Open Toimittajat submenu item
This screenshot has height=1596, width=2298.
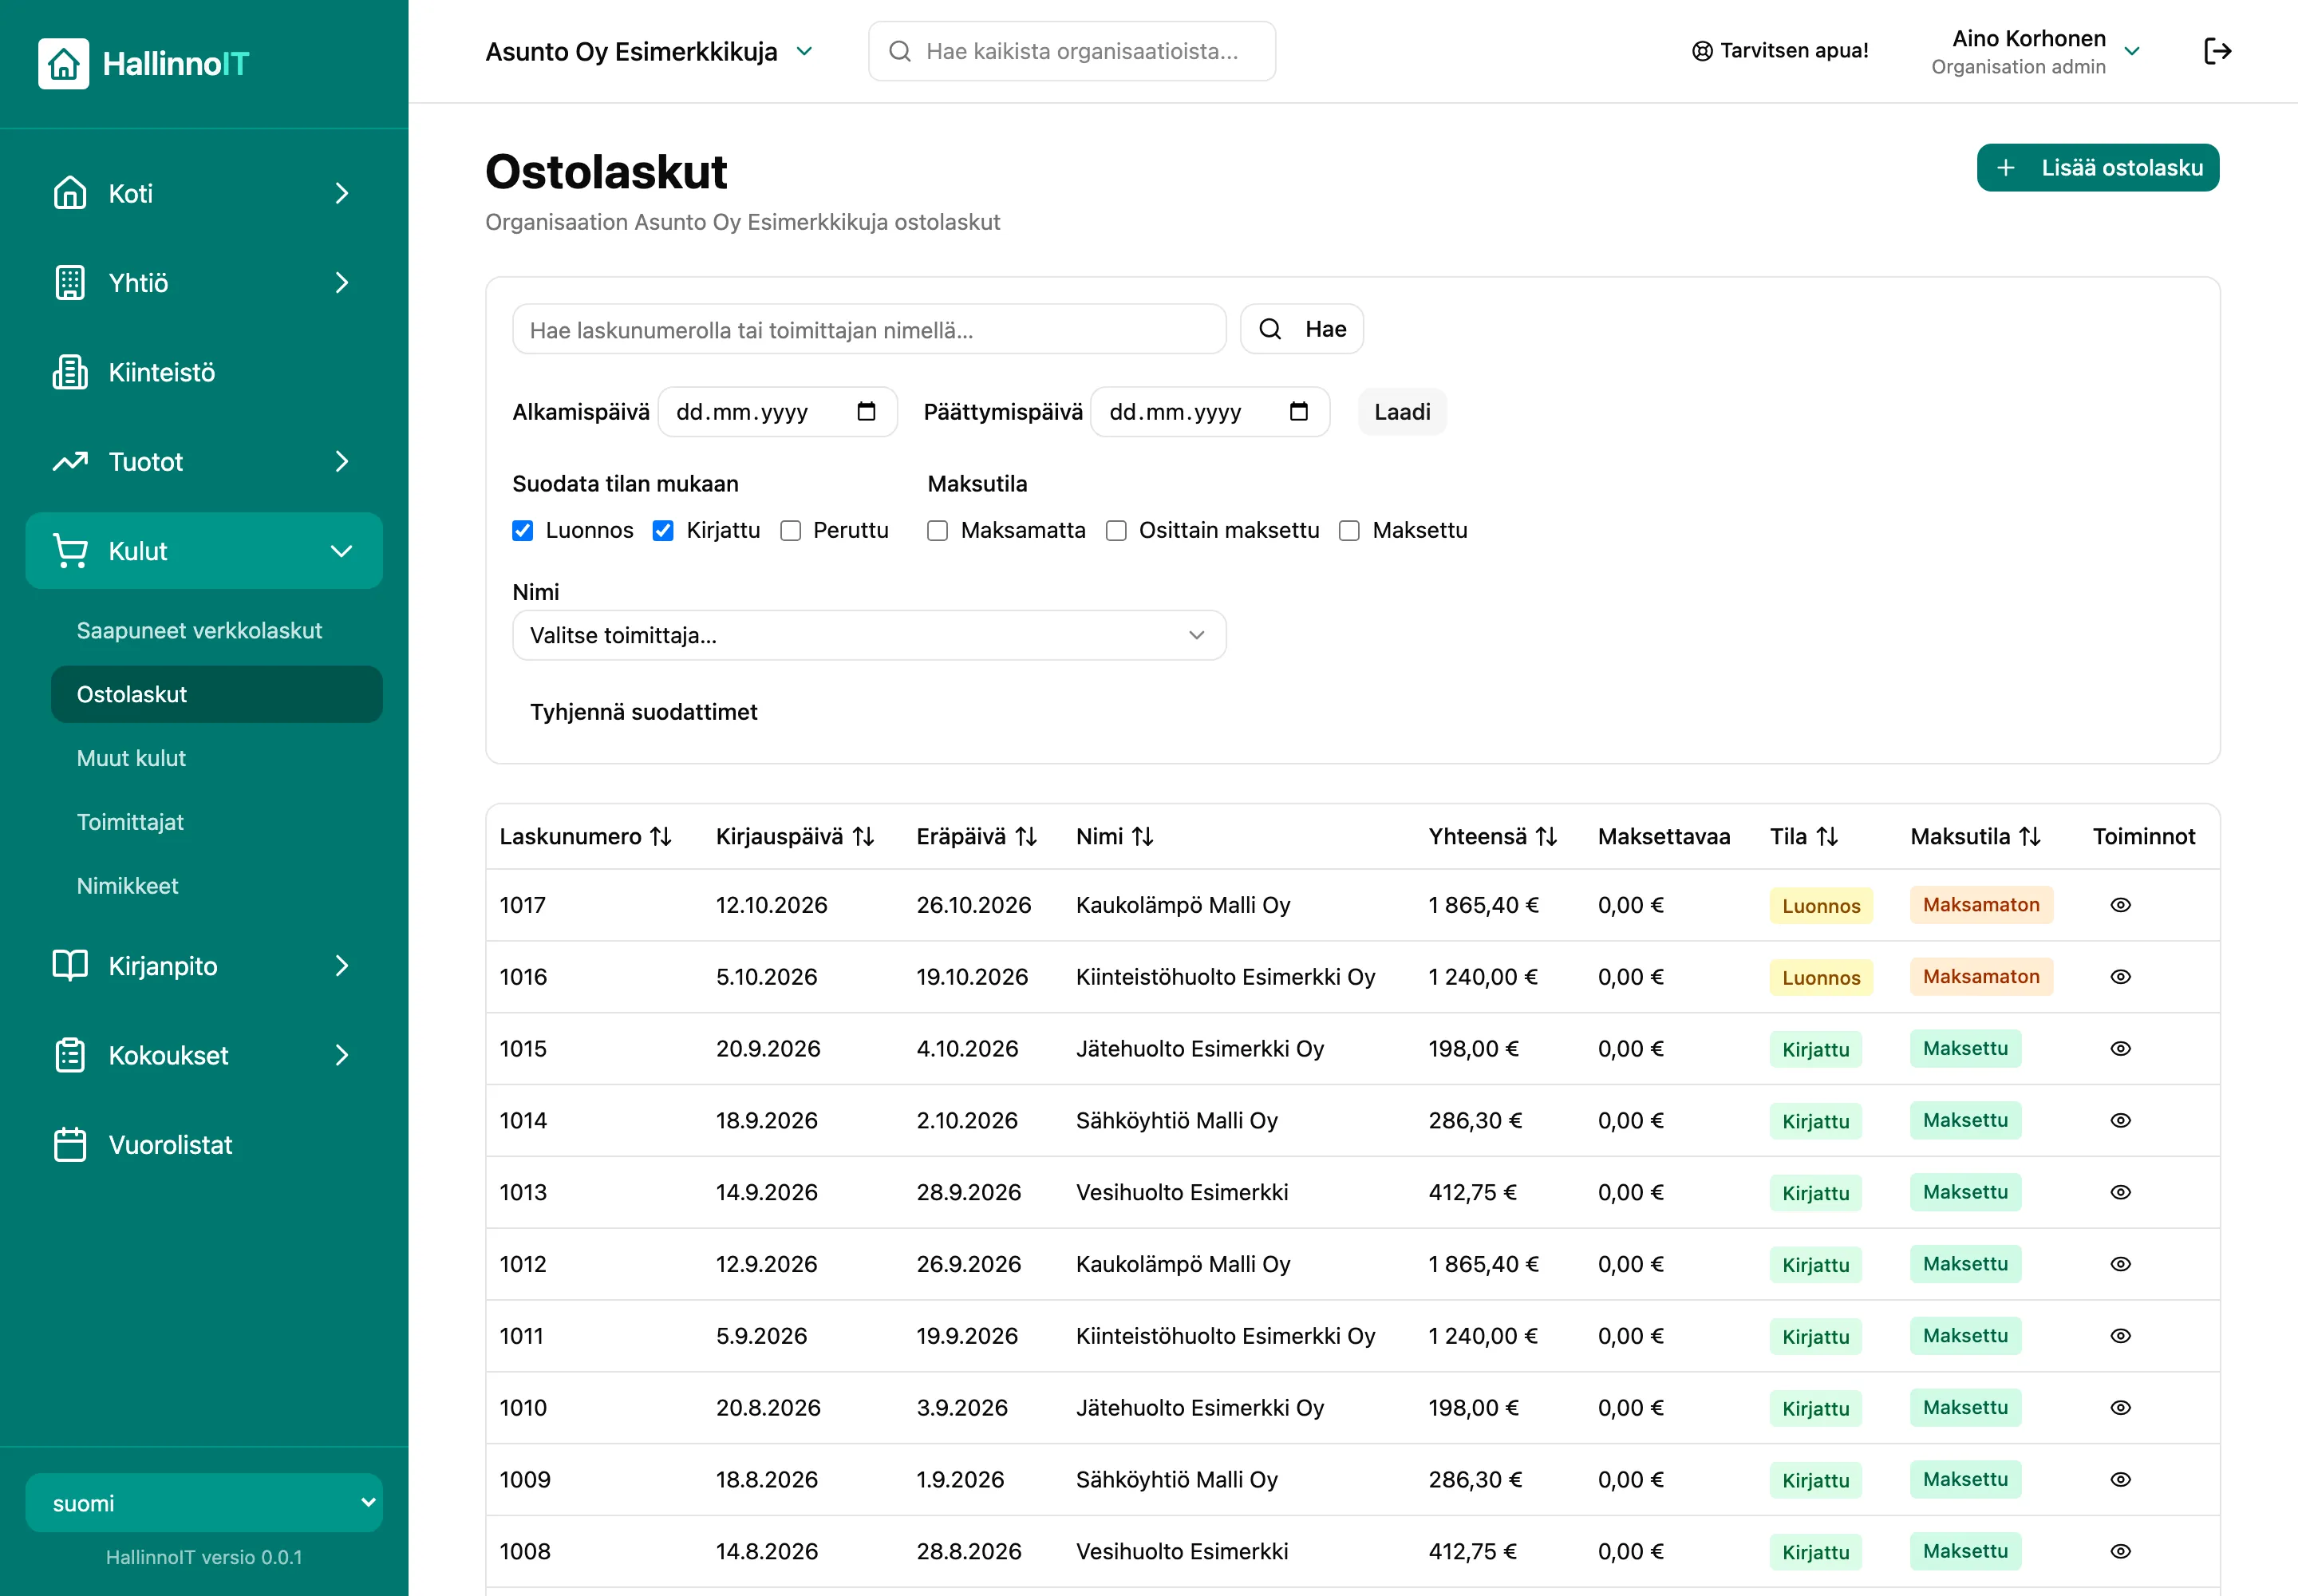coord(130,822)
